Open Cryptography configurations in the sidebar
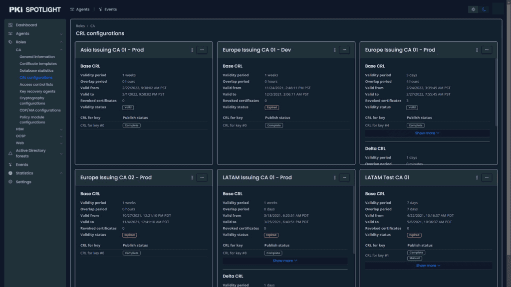 pyautogui.click(x=32, y=101)
